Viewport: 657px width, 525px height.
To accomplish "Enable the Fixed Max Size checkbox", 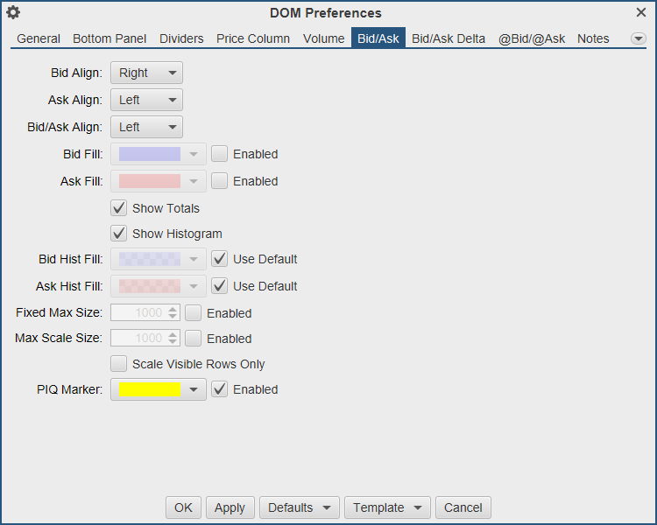I will (x=194, y=312).
